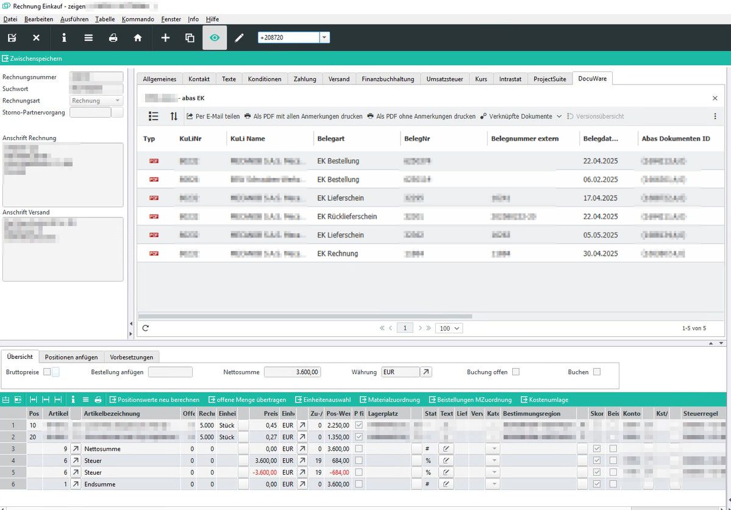Toggle the P fi checkbox in position 20 row
Screen dimensions: 731x510
click(x=358, y=437)
